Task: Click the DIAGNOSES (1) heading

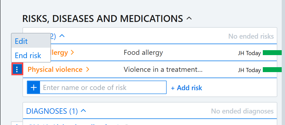Action: tap(52, 111)
